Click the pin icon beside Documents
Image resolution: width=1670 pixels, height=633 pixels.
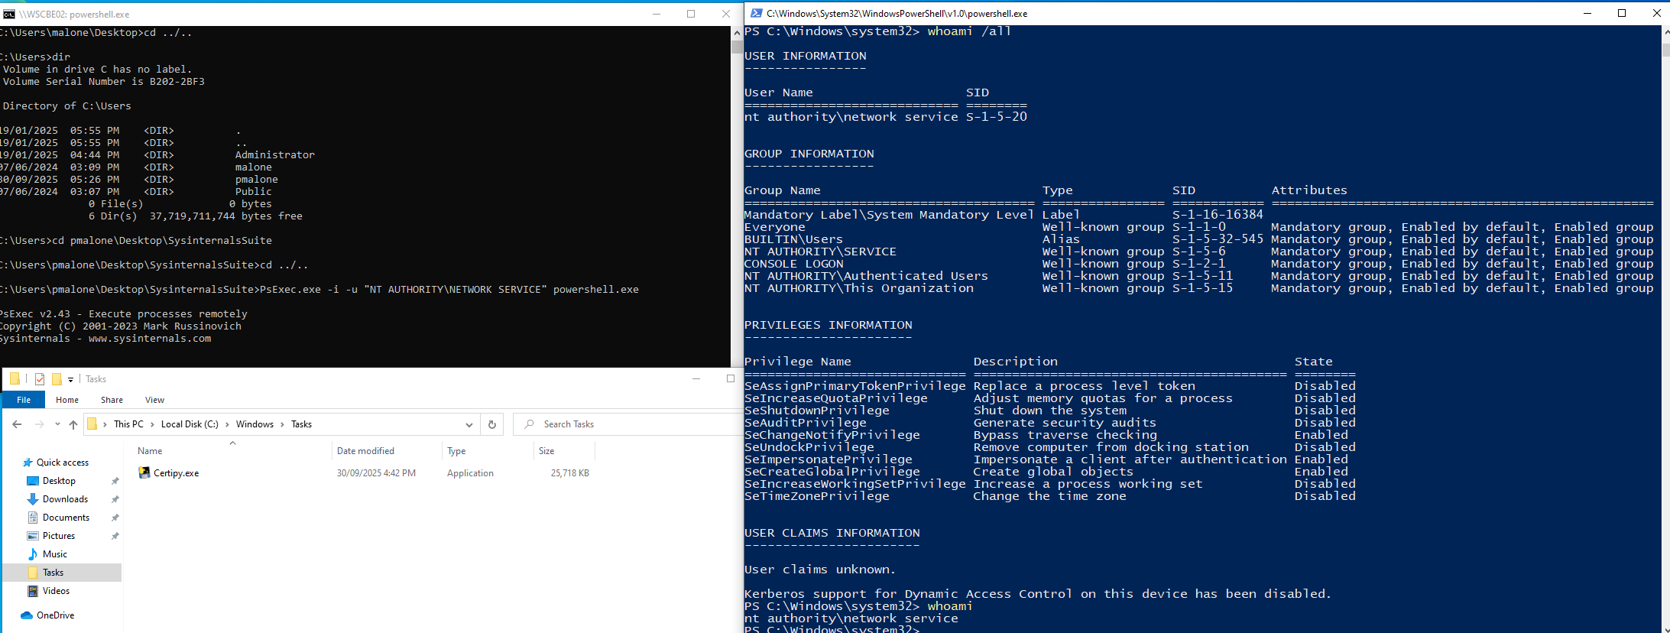point(115,518)
